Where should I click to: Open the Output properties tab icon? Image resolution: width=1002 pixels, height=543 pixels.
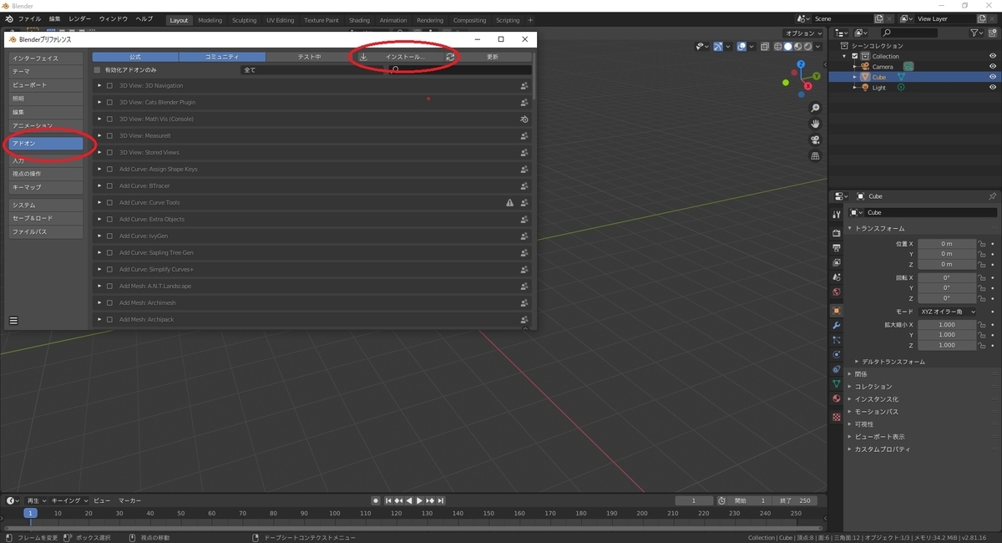point(836,247)
